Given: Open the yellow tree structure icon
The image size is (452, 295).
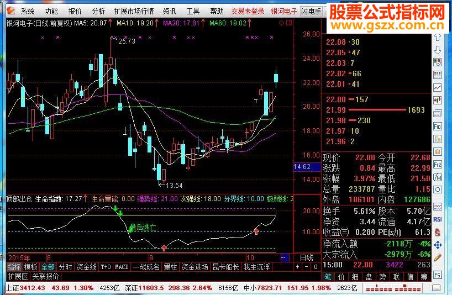Looking at the screenshot, I should [438, 139].
